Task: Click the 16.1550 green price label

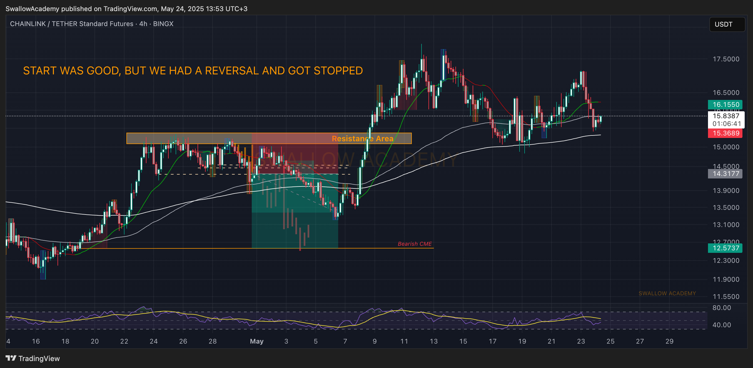Action: coord(725,104)
